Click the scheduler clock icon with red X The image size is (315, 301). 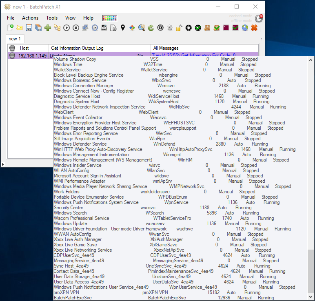[x=259, y=18]
